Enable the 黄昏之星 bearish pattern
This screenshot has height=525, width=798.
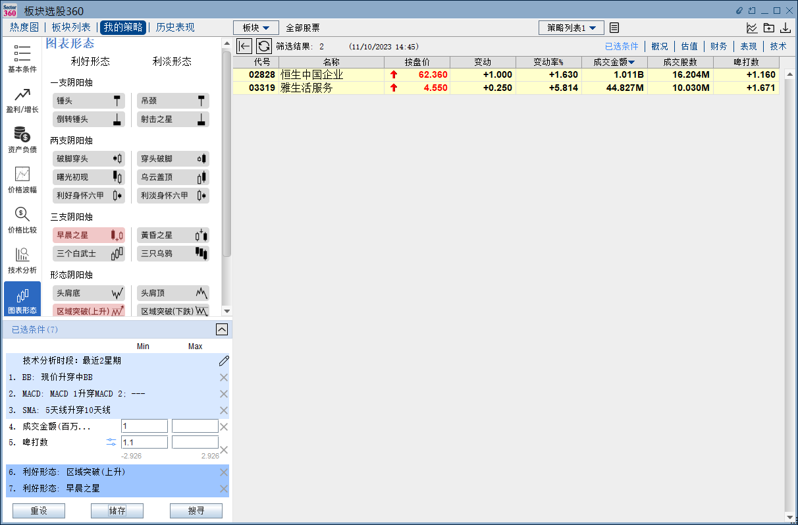[x=173, y=235]
